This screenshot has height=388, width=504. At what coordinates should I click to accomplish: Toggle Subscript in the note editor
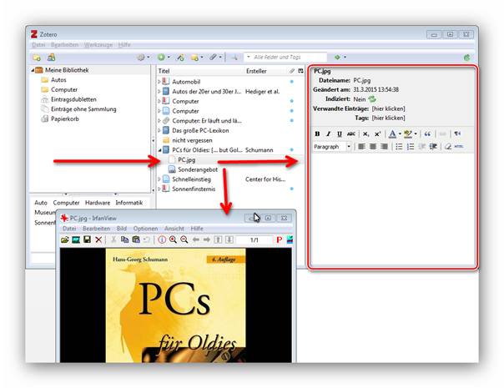(365, 134)
